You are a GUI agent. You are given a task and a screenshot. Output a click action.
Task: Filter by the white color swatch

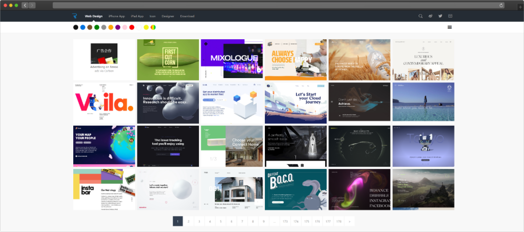tap(139, 27)
